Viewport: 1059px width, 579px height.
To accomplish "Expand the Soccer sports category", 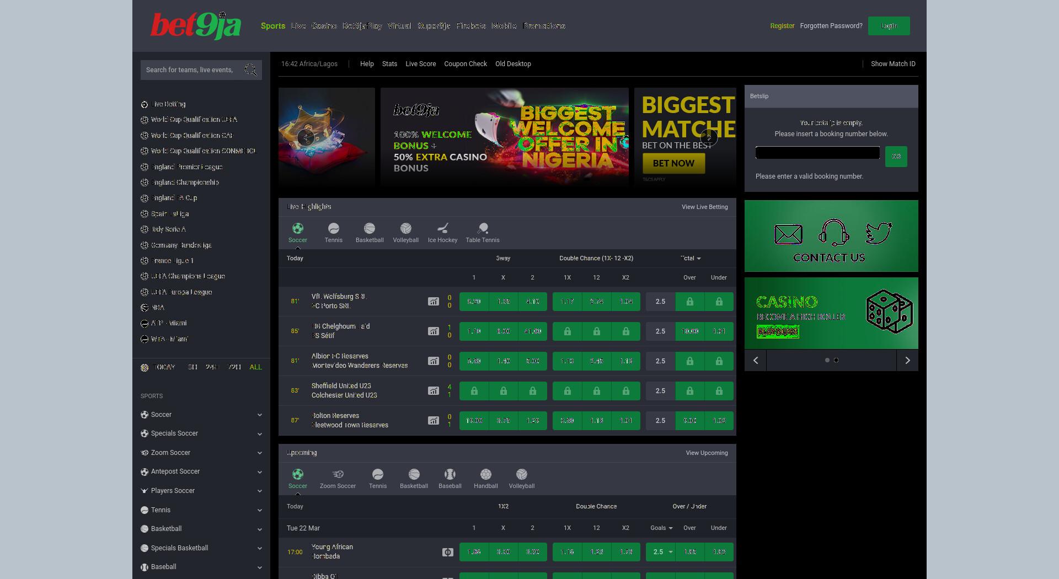I will click(201, 415).
